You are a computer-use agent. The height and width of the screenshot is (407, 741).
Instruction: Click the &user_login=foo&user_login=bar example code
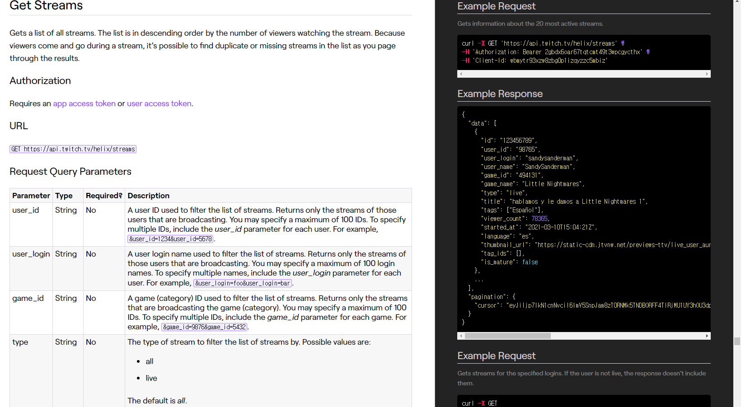click(243, 283)
